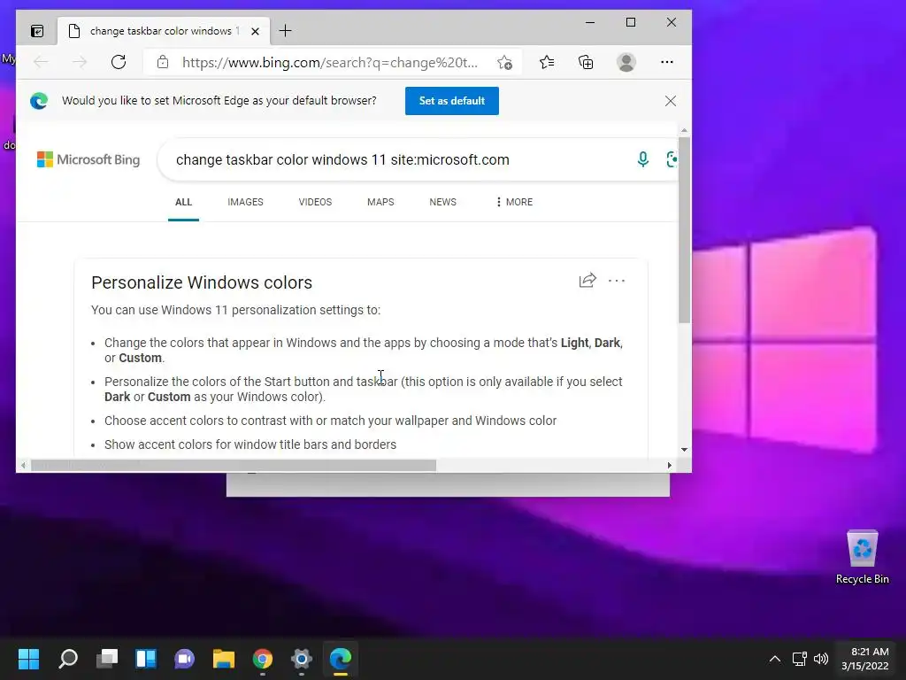Image resolution: width=906 pixels, height=680 pixels.
Task: Open Edge Settings and more menu
Action: [x=667, y=63]
